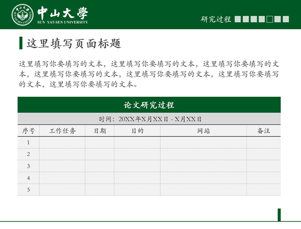Click the body text paragraph placeholder
The height and width of the screenshot is (229, 301).
coord(149,74)
